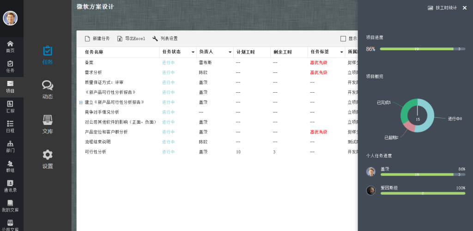This screenshot has height=231, width=473.
Task: Click the 已完成5 donut chart label
Action: click(x=384, y=103)
